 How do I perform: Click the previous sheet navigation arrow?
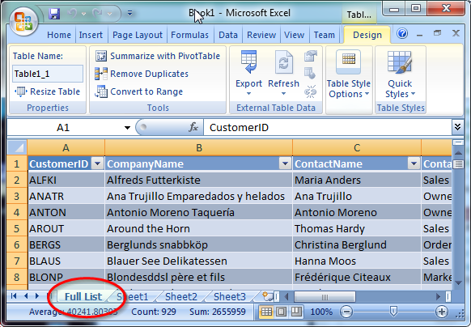tap(26, 296)
